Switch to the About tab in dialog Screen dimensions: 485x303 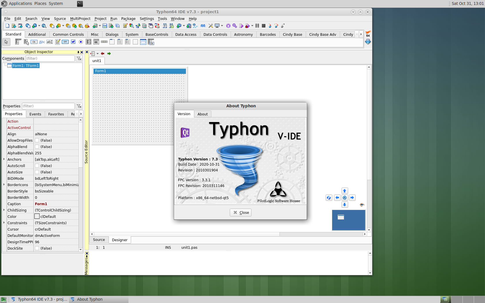(203, 114)
